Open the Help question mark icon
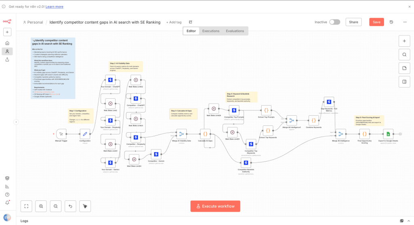 (x=7, y=195)
